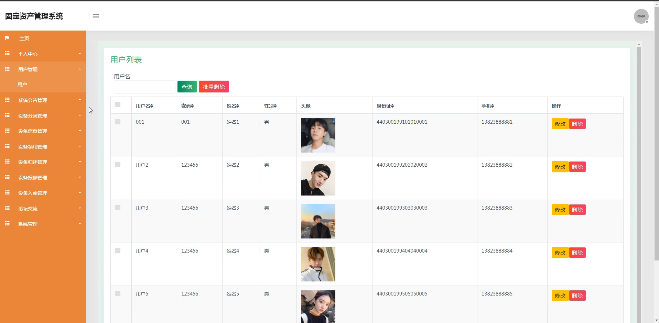The width and height of the screenshot is (659, 323).
Task: Click the grid icon beside 系统公告管理
Action: pos(7,100)
